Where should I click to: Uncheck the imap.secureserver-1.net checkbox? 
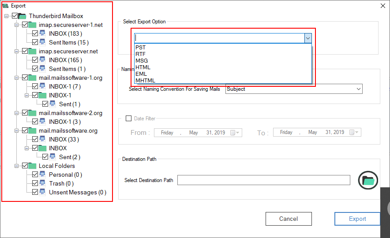pos(25,25)
